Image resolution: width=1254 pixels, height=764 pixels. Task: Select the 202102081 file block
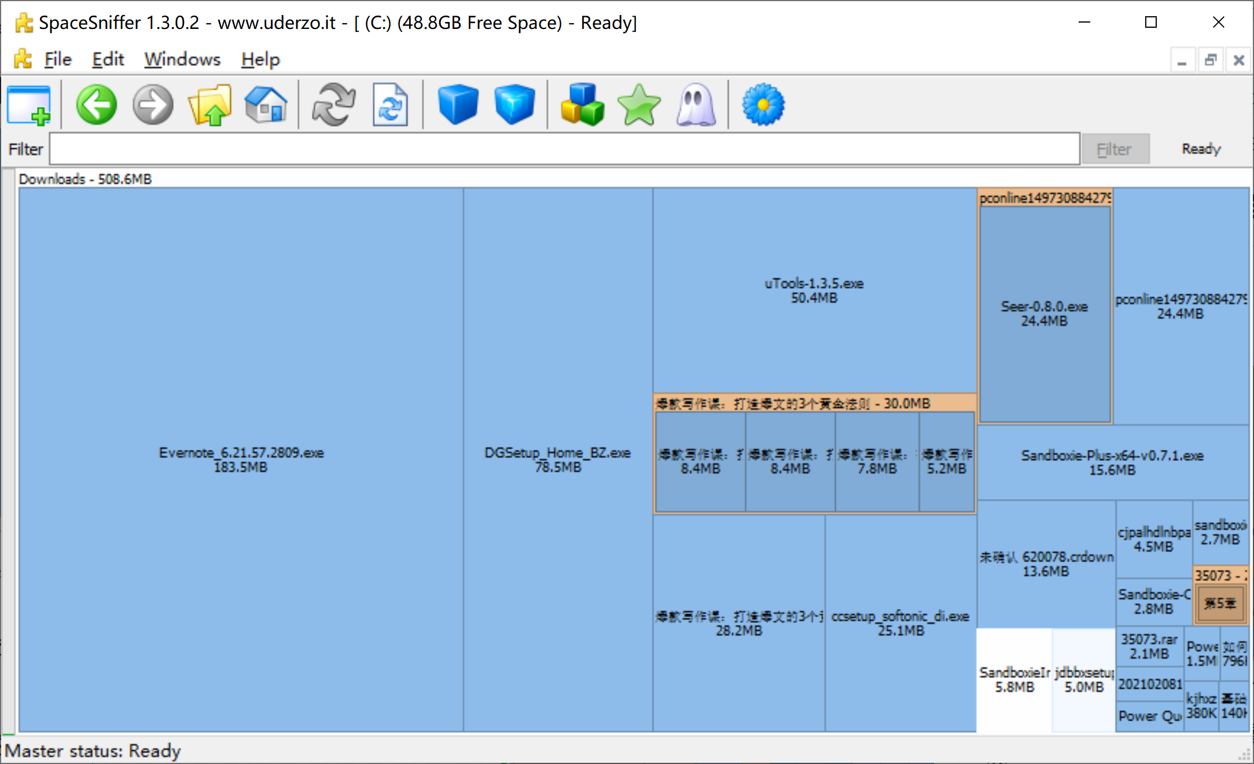[x=1150, y=684]
